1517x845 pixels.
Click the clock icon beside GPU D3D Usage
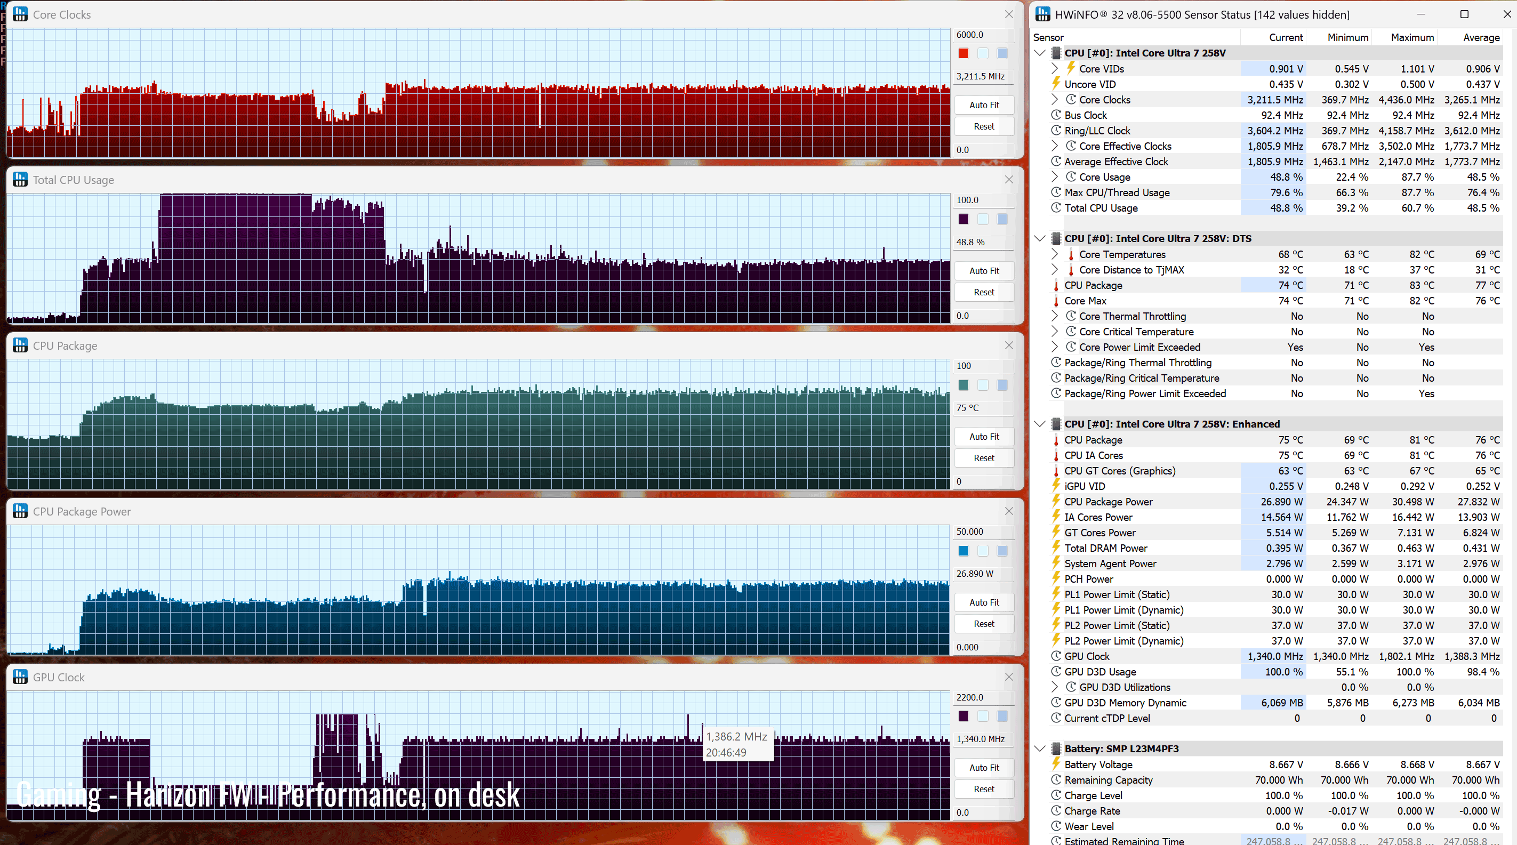(1056, 671)
